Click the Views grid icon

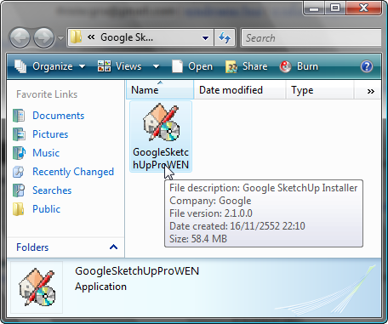click(104, 66)
